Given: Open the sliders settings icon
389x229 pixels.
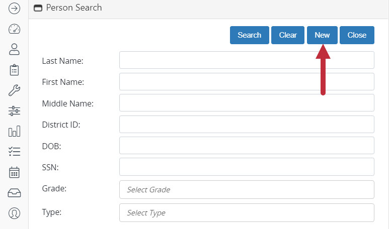Looking at the screenshot, I should (x=14, y=111).
